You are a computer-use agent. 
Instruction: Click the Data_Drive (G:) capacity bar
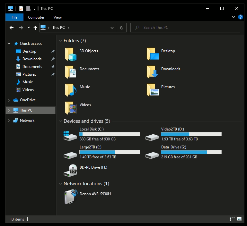191,152
